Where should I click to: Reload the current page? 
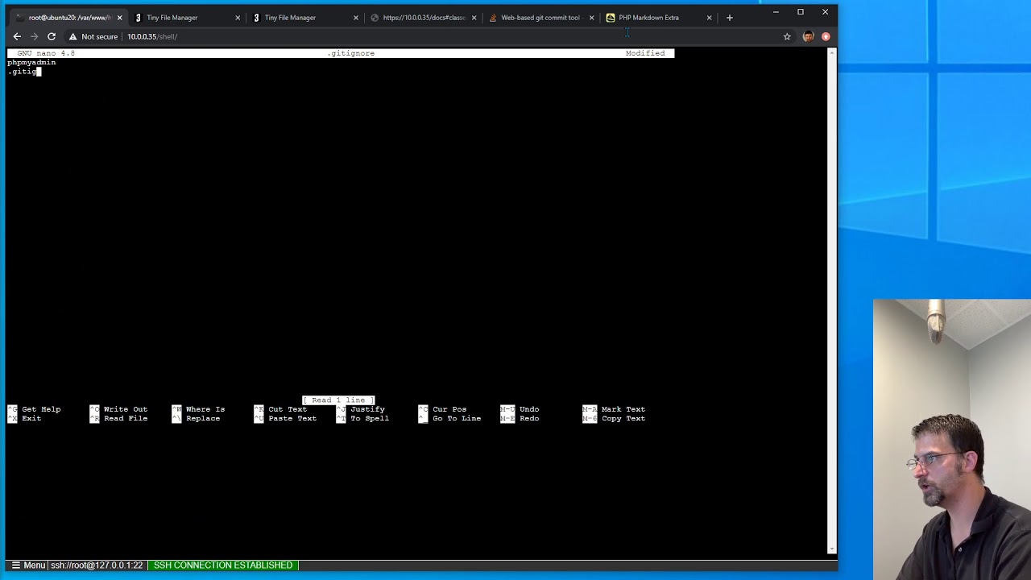click(52, 36)
